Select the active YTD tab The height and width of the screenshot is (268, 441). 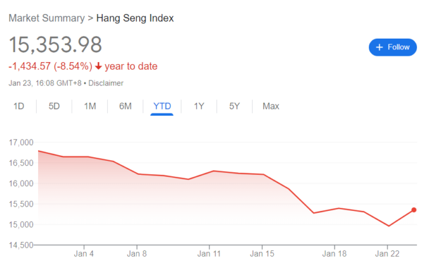162,106
